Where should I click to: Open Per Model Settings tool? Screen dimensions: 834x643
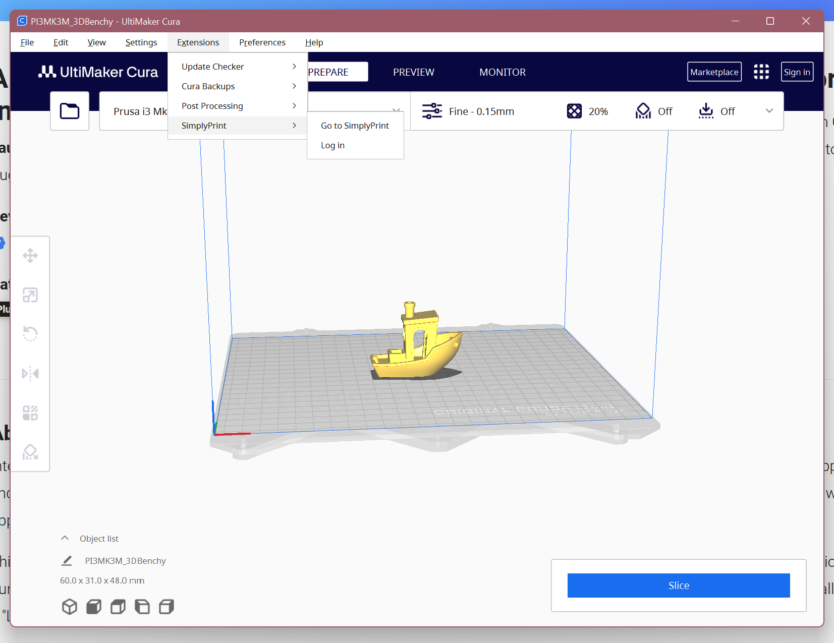[30, 413]
